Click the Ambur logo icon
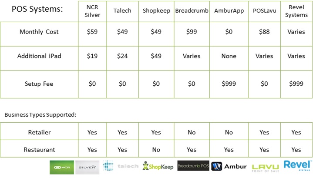 [x=217, y=166]
